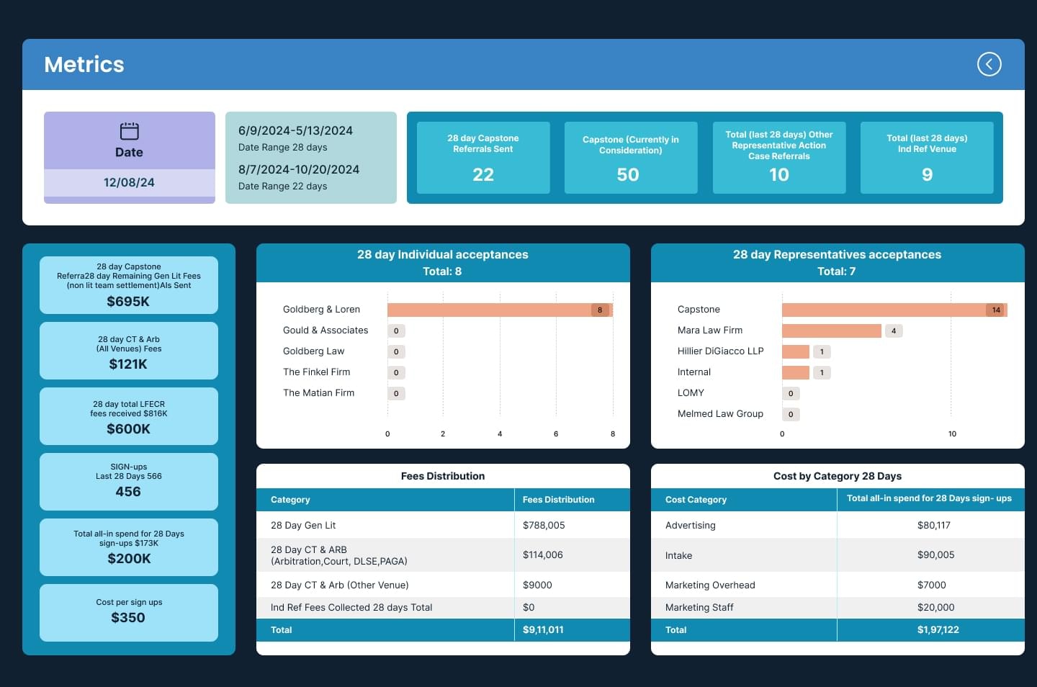Select the 28 Day CT & ARB Arbitration row
This screenshot has height=687, width=1037.
click(x=443, y=555)
